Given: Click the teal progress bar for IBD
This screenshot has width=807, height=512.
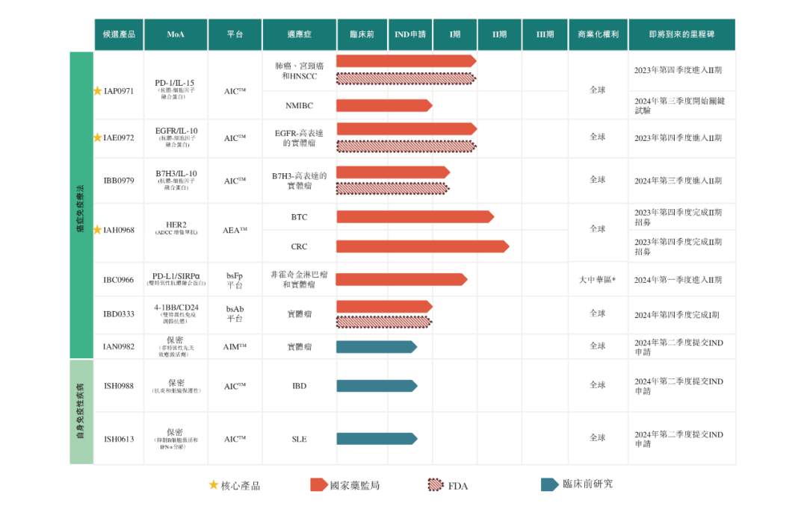Looking at the screenshot, I should 376,386.
